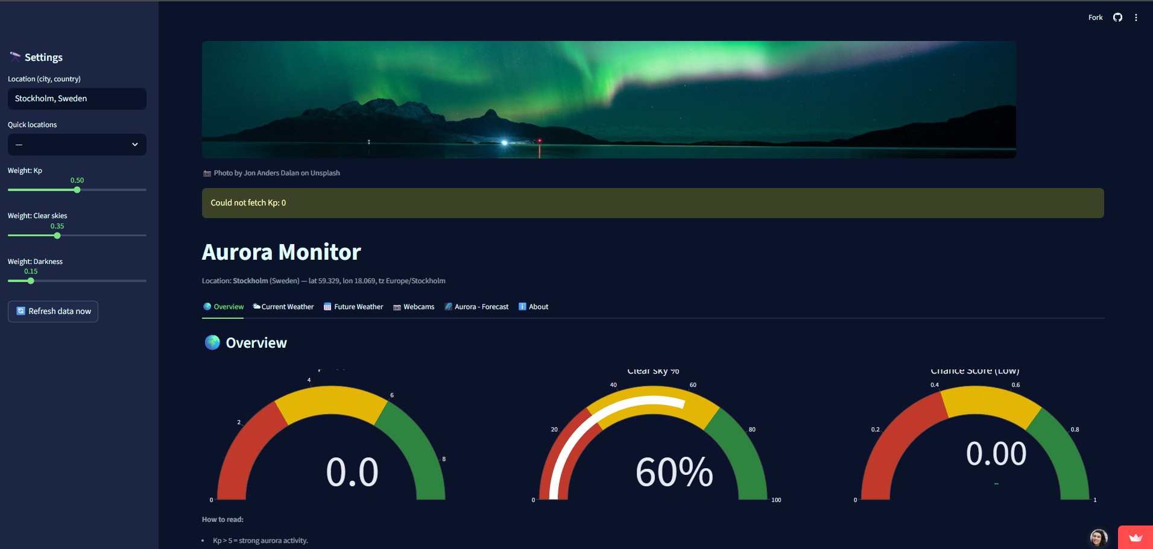This screenshot has height=549, width=1153.
Task: Click the location coordinates line text
Action: (x=324, y=281)
